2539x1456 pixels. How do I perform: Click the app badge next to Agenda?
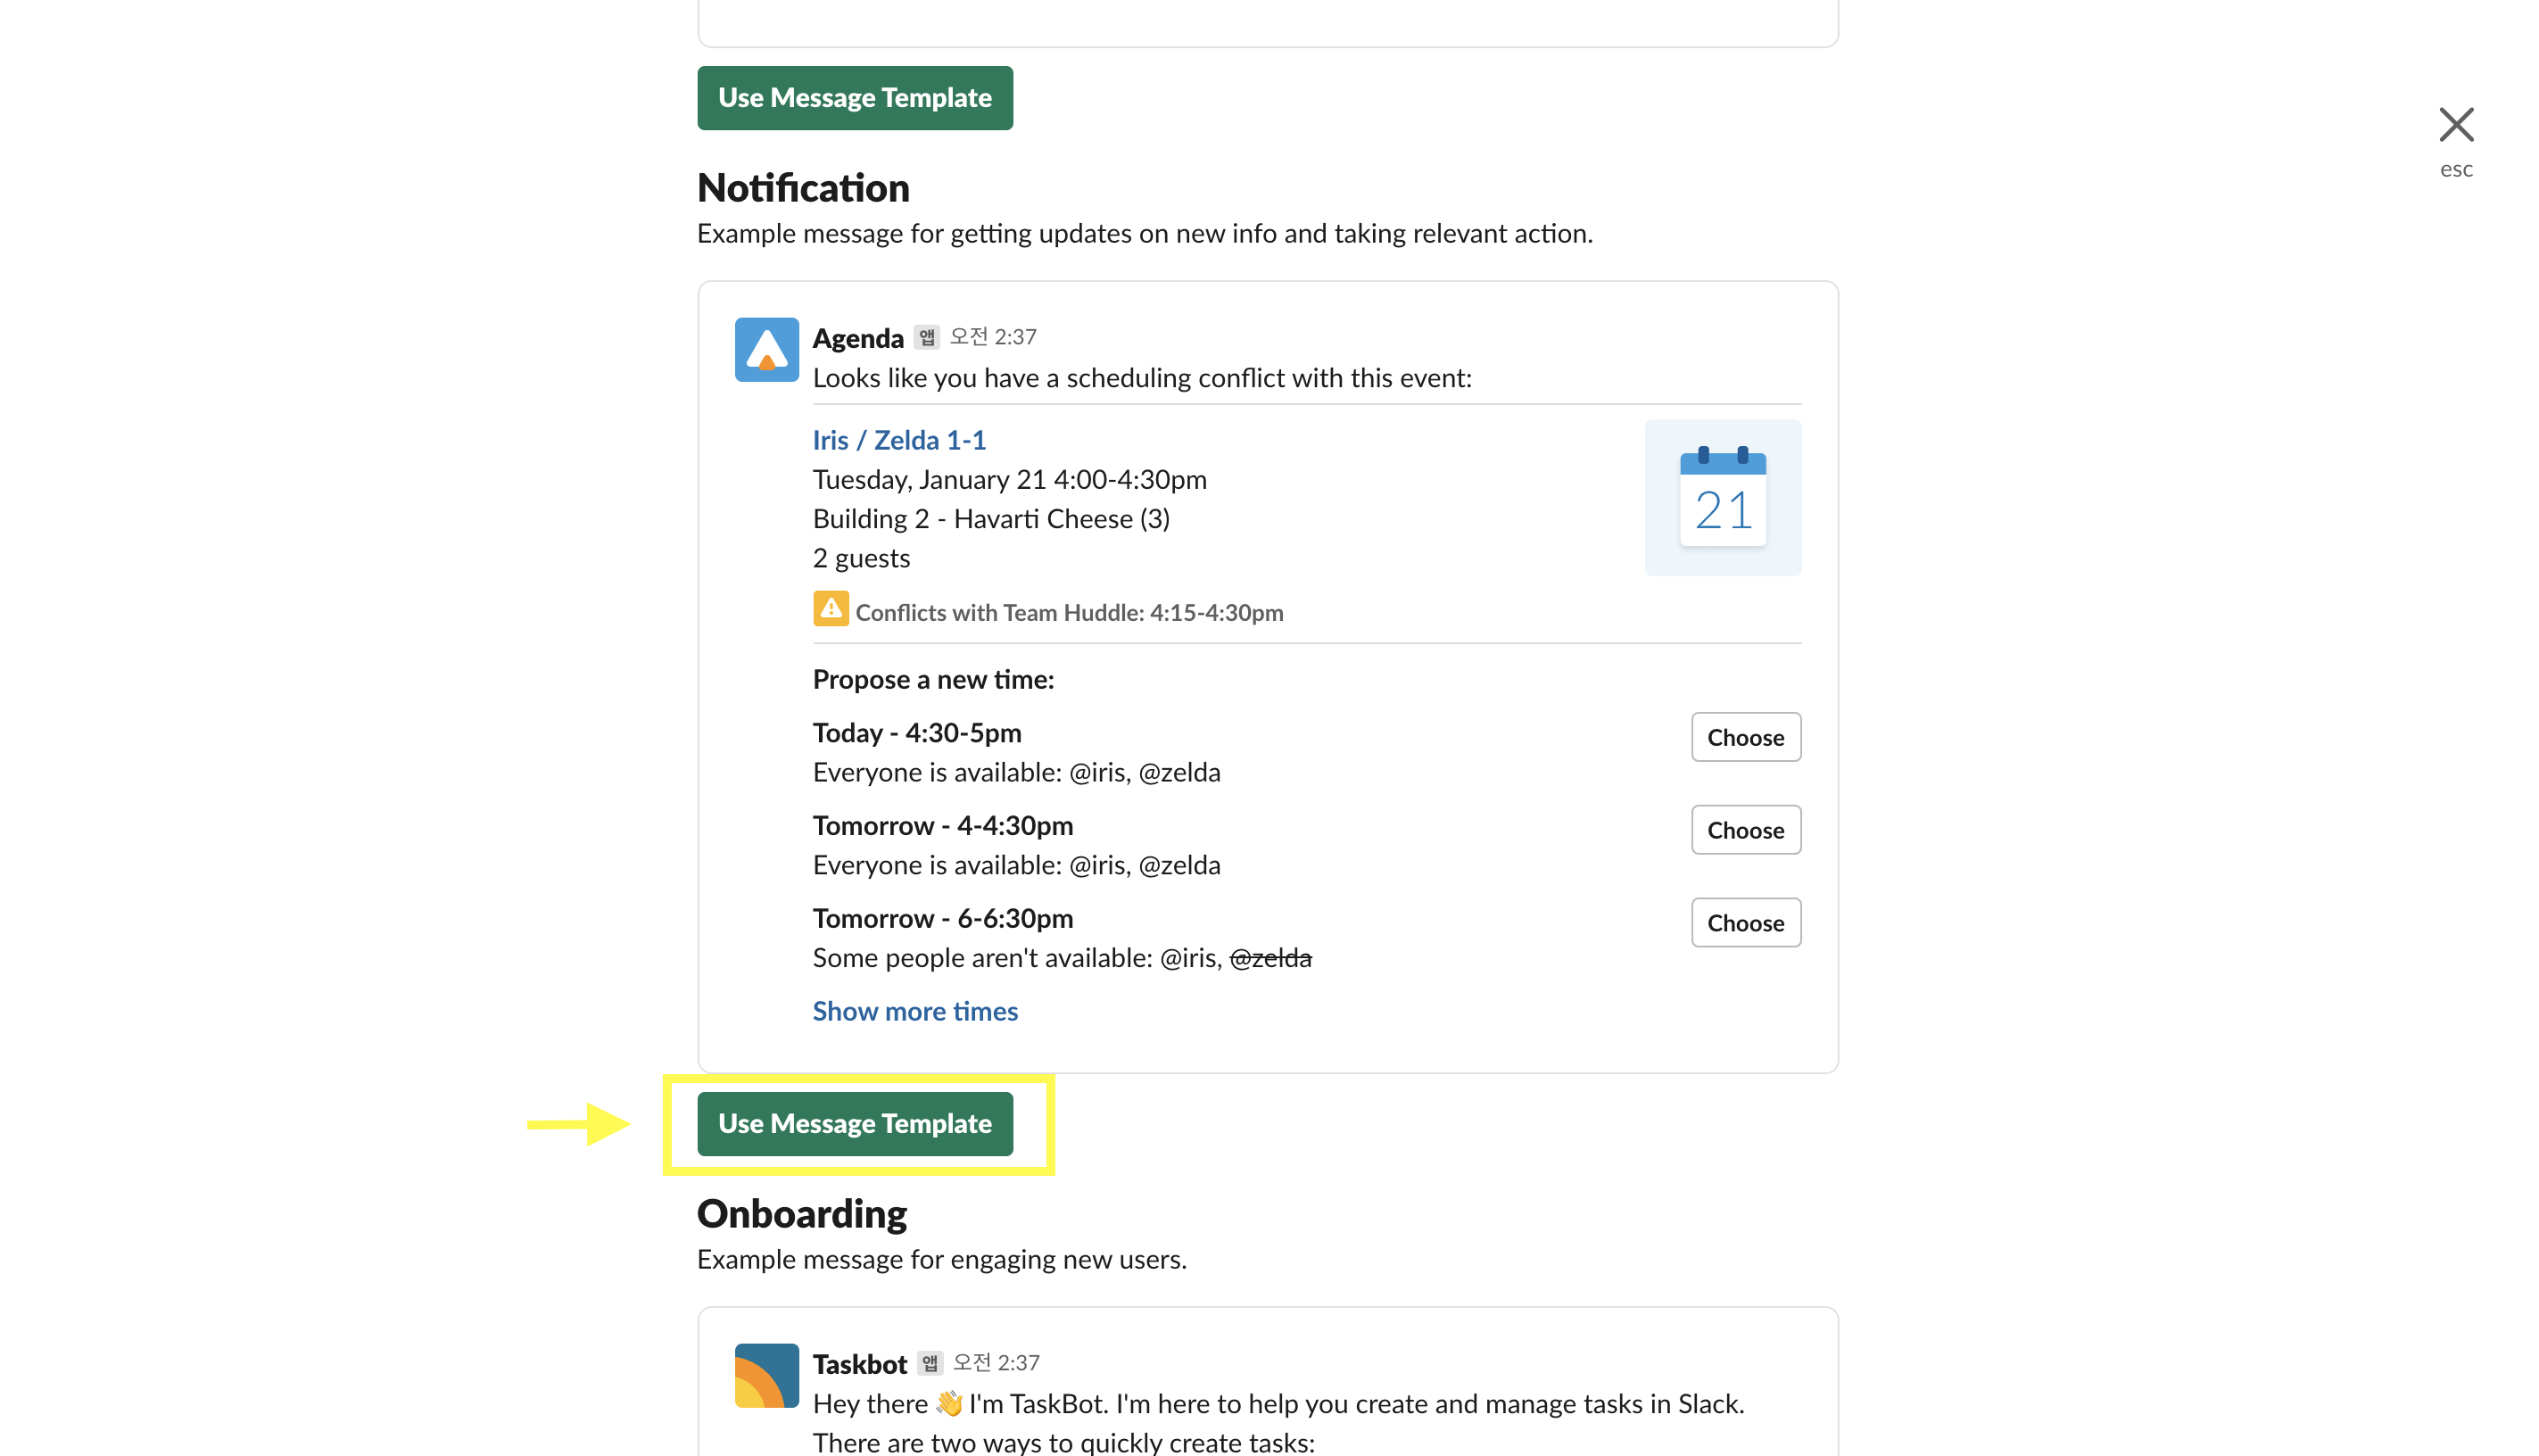(926, 337)
